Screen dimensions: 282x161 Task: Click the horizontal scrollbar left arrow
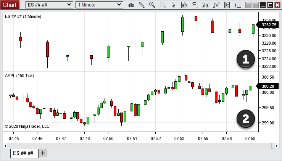pyautogui.click(x=5, y=146)
